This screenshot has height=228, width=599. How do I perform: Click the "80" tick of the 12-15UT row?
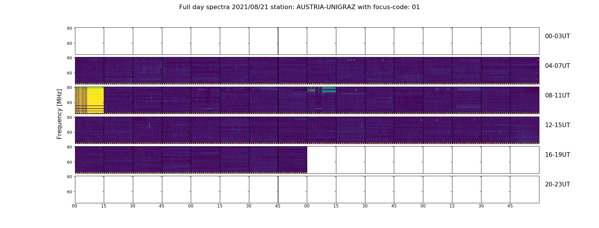(x=69, y=117)
